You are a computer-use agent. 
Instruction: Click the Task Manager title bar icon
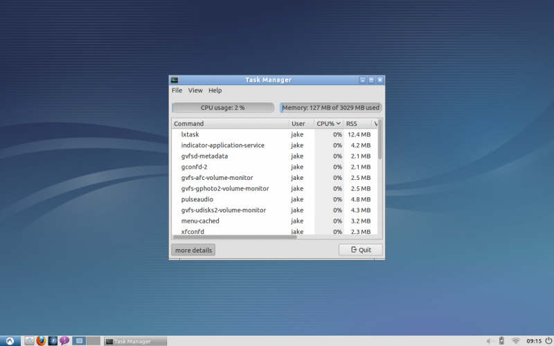[175, 80]
